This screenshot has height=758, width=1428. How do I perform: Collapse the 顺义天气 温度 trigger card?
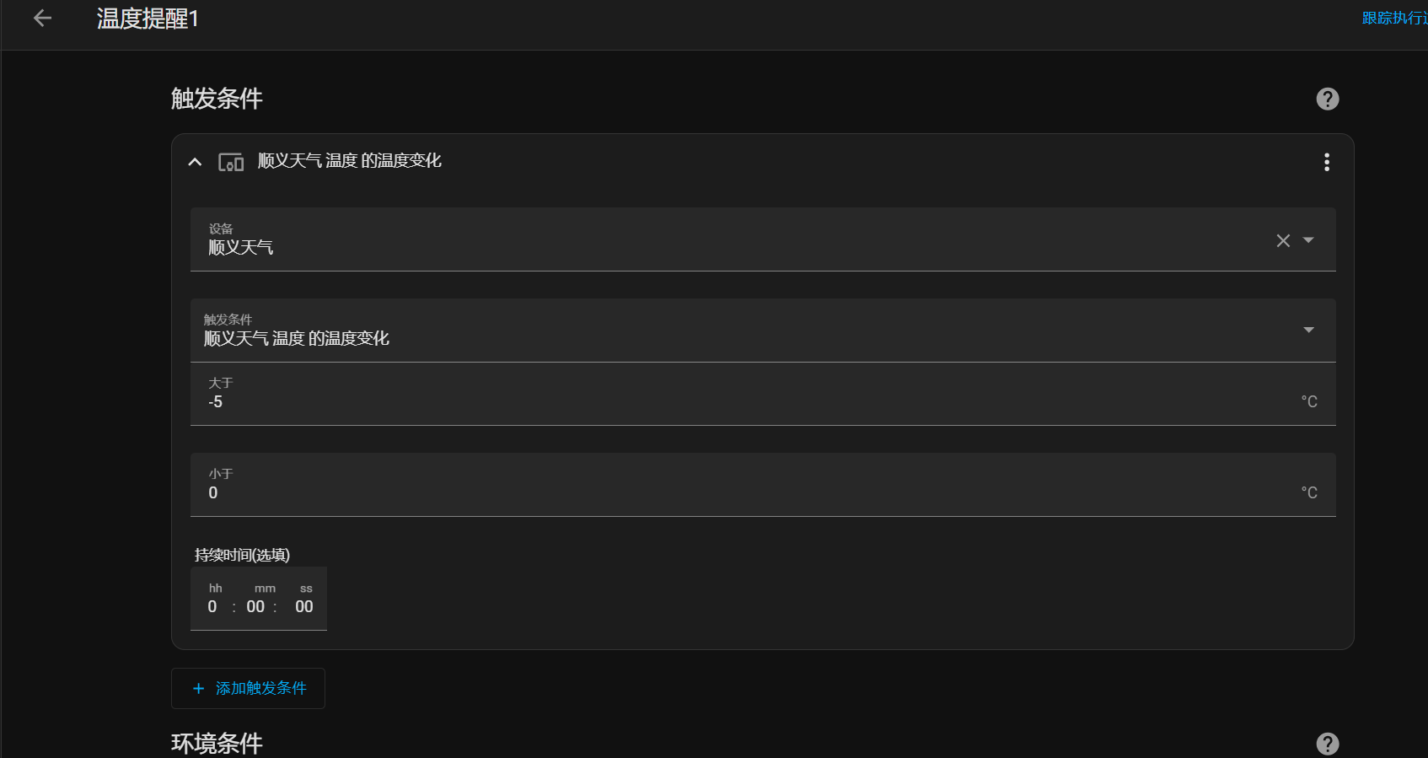click(x=195, y=162)
